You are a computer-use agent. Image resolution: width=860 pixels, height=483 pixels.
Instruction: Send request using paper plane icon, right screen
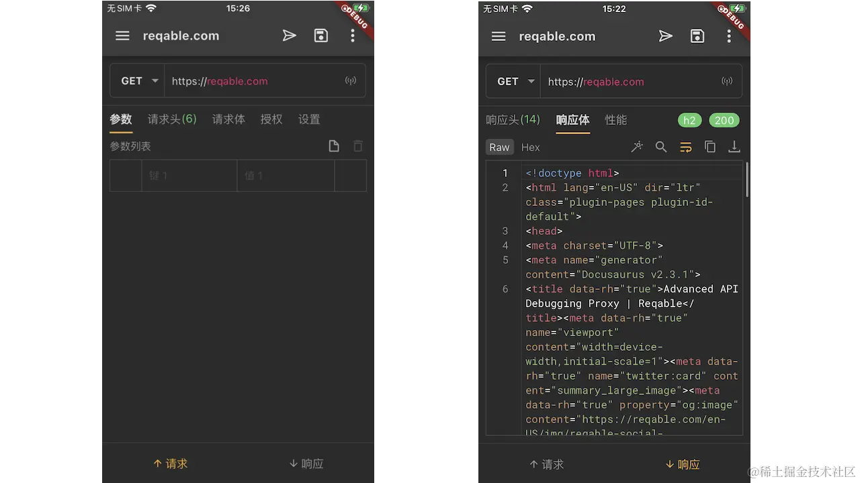coord(666,36)
